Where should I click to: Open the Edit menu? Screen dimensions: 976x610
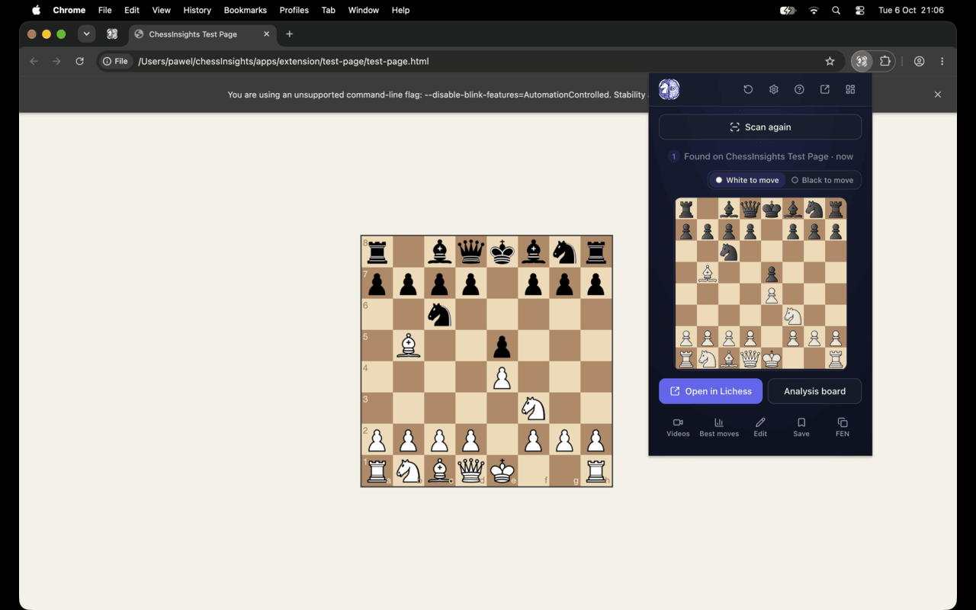132,11
